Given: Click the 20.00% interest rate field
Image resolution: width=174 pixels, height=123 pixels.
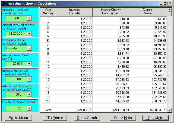Looking at the screenshot, I should tap(16, 64).
